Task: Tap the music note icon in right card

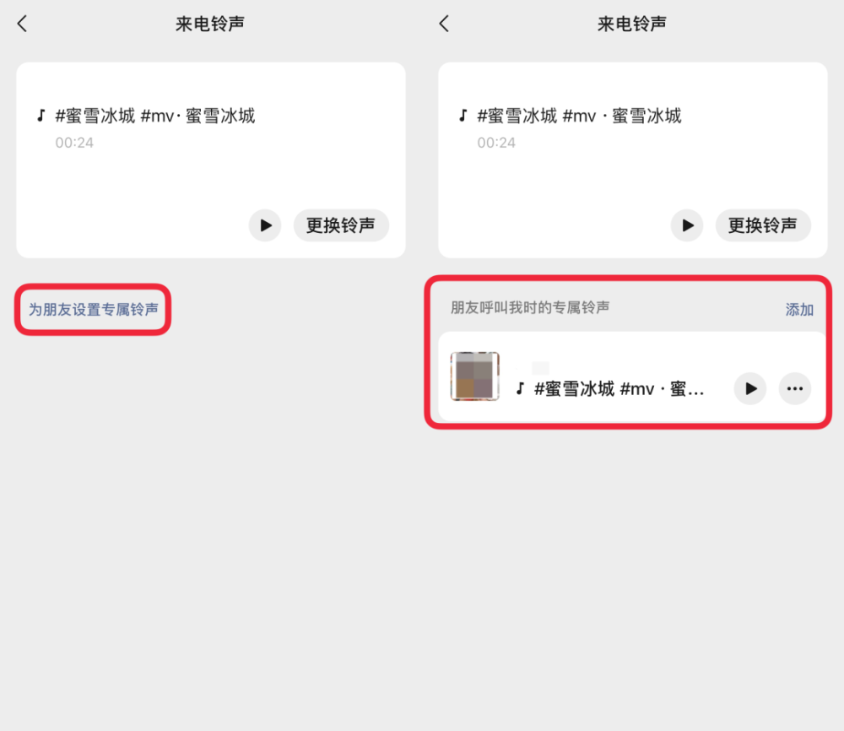Action: coord(463,115)
